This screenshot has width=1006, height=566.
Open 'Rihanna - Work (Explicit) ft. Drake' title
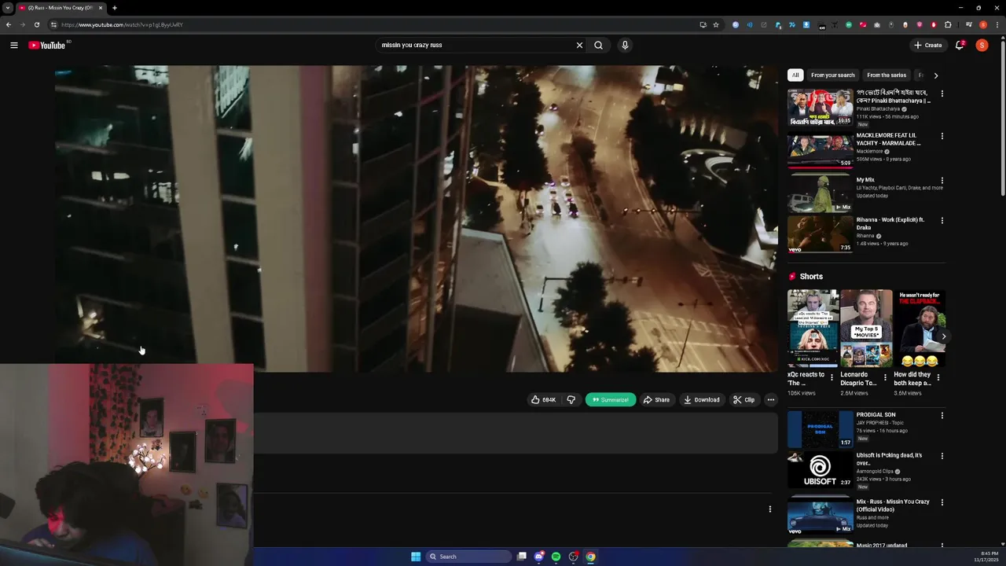point(890,223)
